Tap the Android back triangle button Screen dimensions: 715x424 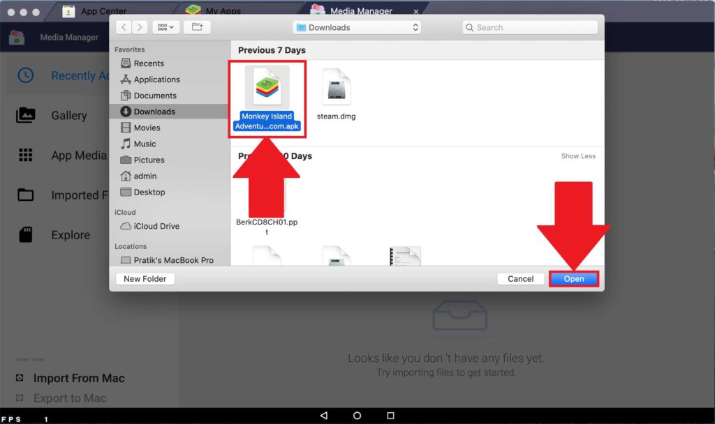point(324,416)
